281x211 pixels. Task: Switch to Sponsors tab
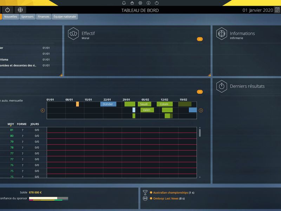click(x=27, y=17)
